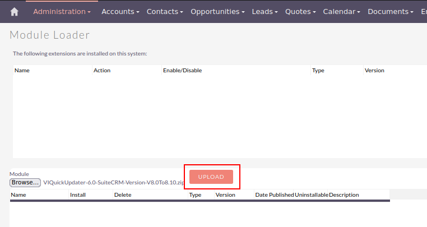
Task: Click the Module Loader heading
Action: (49, 35)
